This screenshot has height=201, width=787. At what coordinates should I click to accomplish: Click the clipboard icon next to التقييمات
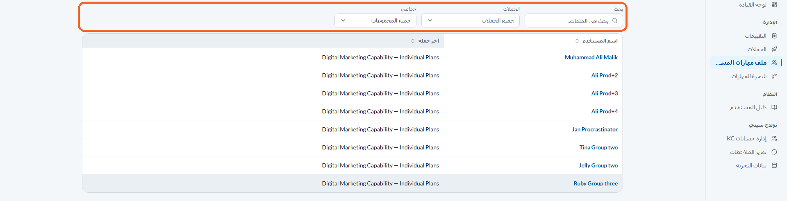point(774,36)
